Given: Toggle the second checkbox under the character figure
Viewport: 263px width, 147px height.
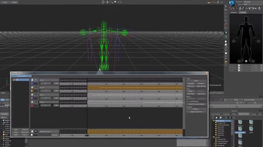Looking at the screenshot, I should click(239, 68).
